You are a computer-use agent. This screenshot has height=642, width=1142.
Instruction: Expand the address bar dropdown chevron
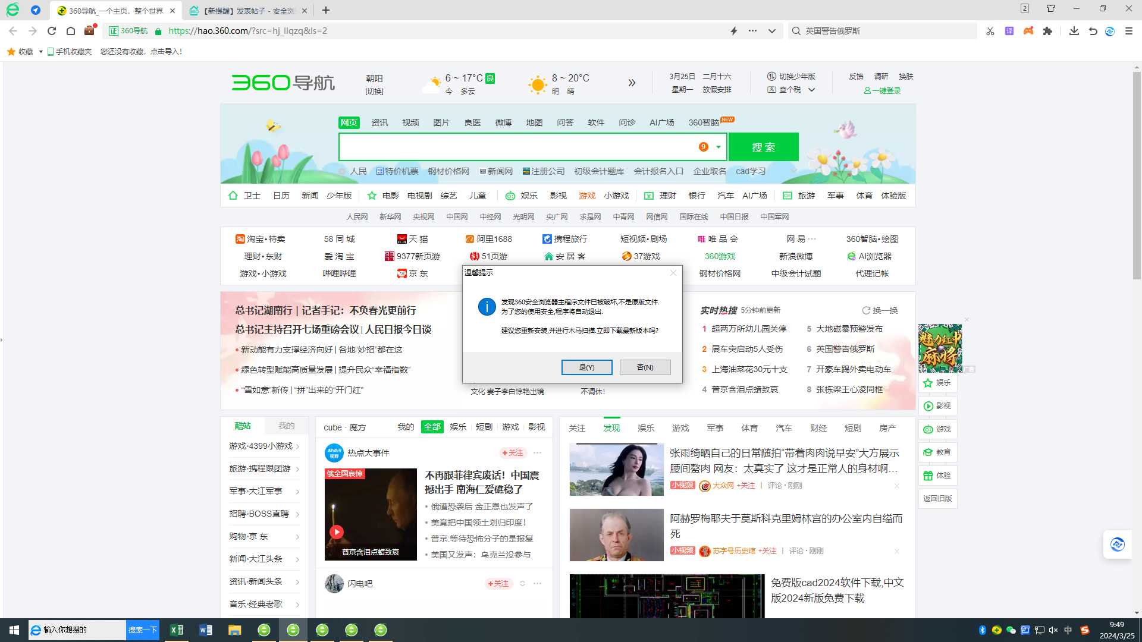click(772, 31)
